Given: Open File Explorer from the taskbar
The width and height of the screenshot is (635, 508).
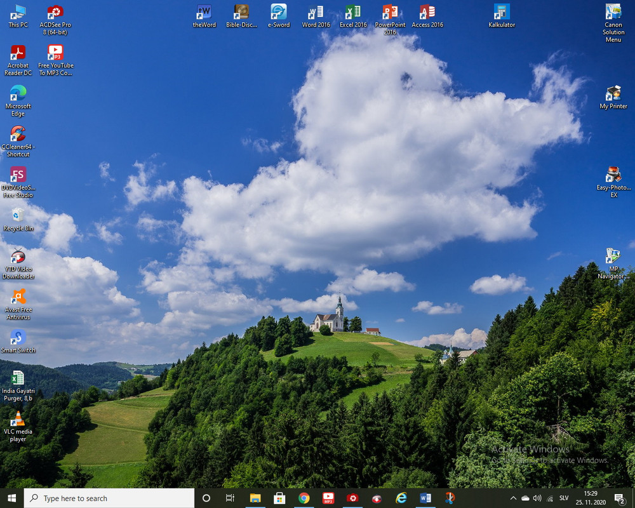Looking at the screenshot, I should [255, 498].
